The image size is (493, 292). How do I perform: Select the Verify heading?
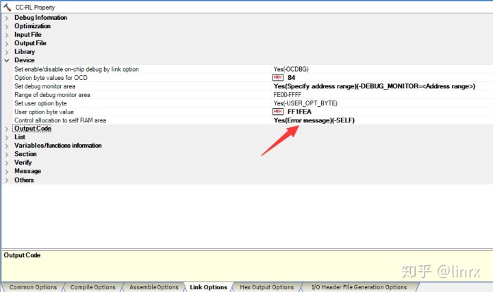pyautogui.click(x=23, y=163)
